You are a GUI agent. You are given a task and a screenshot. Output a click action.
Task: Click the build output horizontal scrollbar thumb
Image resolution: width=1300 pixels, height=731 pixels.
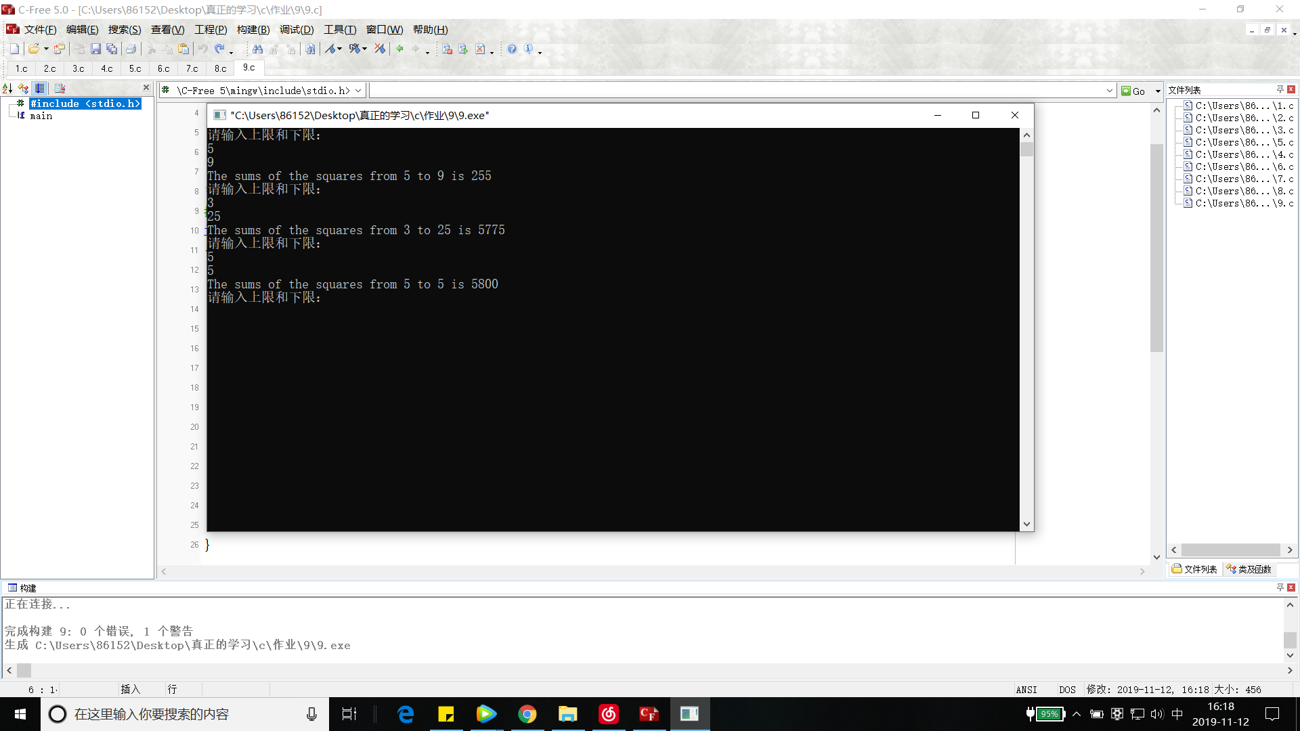pyautogui.click(x=24, y=670)
